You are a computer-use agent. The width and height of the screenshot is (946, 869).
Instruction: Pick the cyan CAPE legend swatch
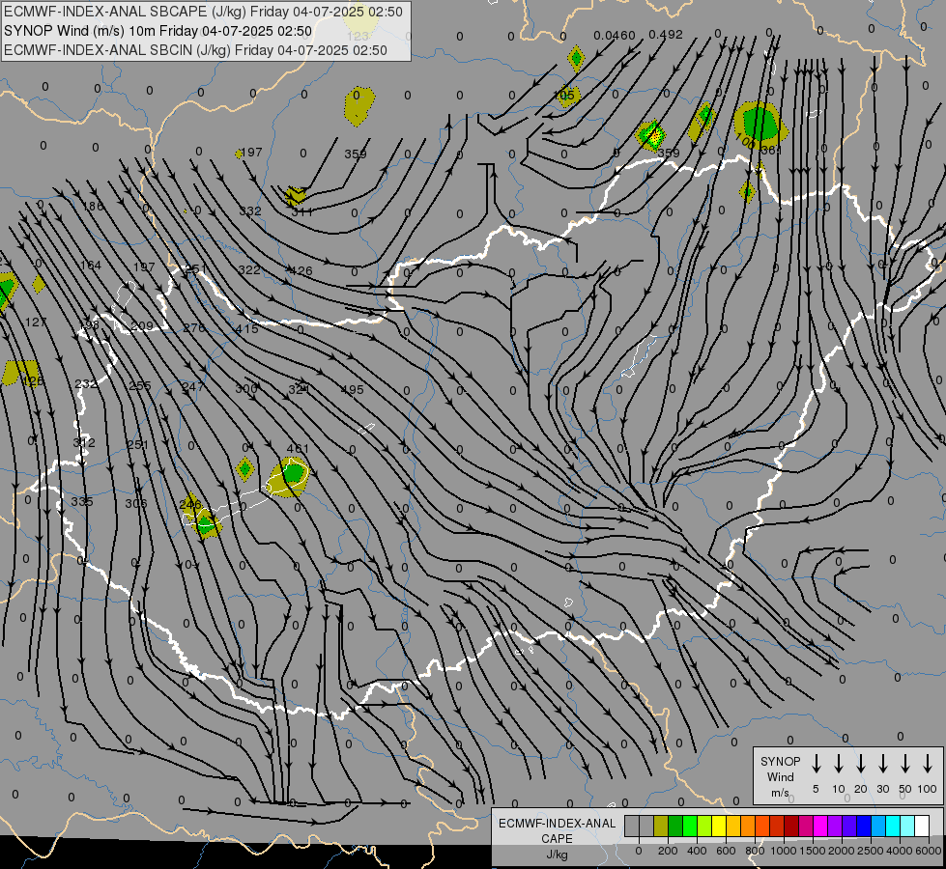click(x=893, y=827)
